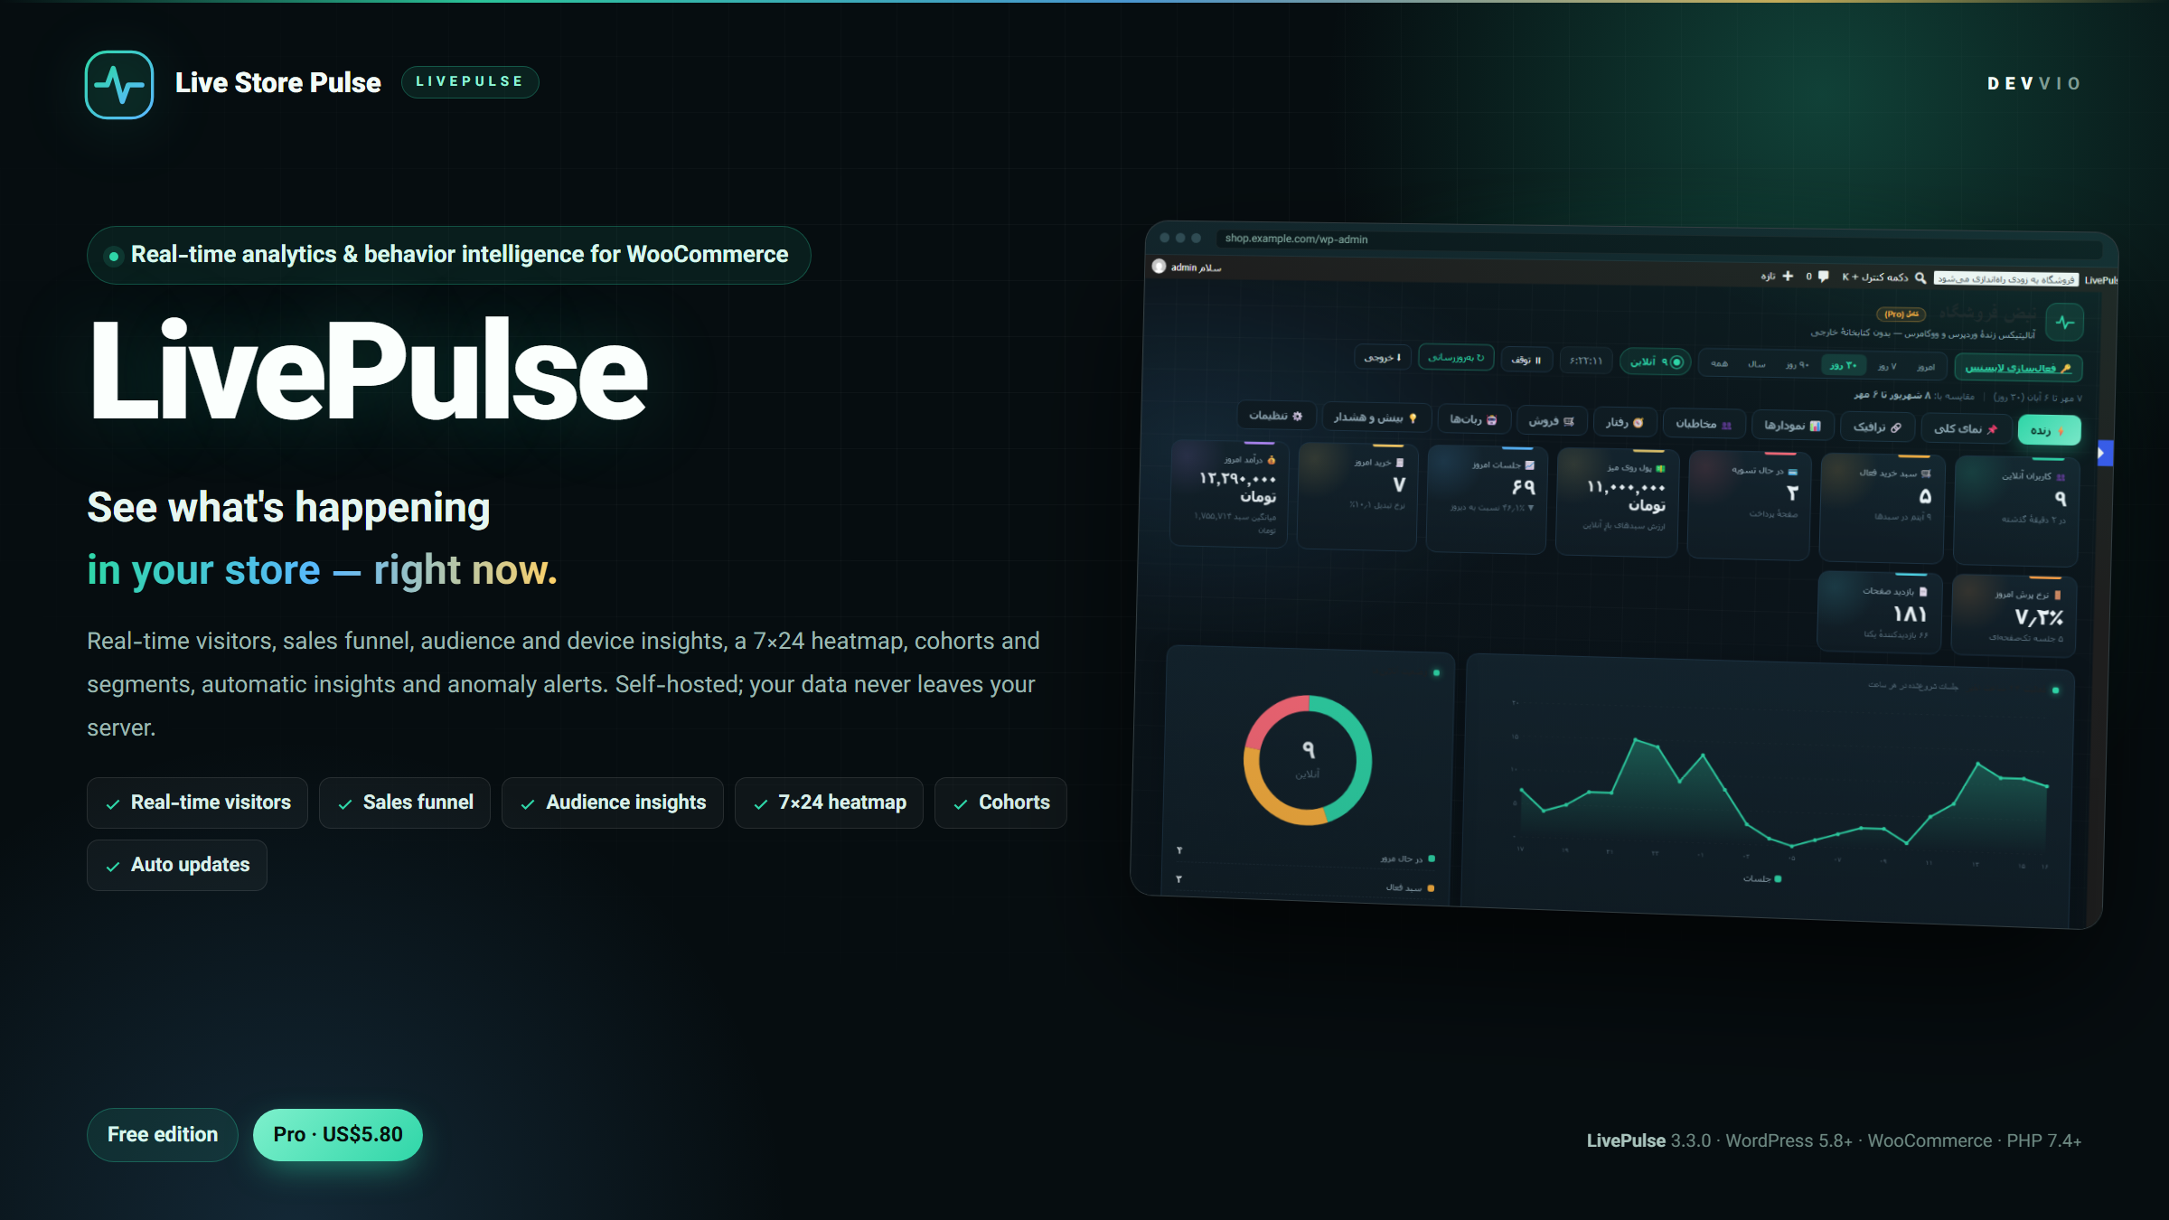Viewport: 2169px width, 1220px height.
Task: Click the green جلسات legend swatch
Action: pyautogui.click(x=1778, y=878)
